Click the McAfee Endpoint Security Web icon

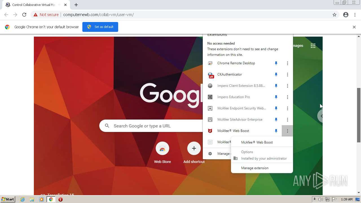click(x=210, y=108)
